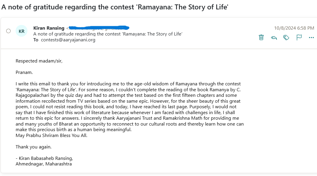Click recipient contests@aaryajanani.org
317x176 pixels.
point(68,40)
